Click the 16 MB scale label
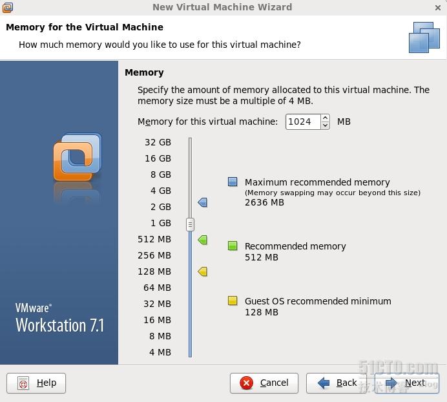The image size is (447, 402). click(x=158, y=320)
